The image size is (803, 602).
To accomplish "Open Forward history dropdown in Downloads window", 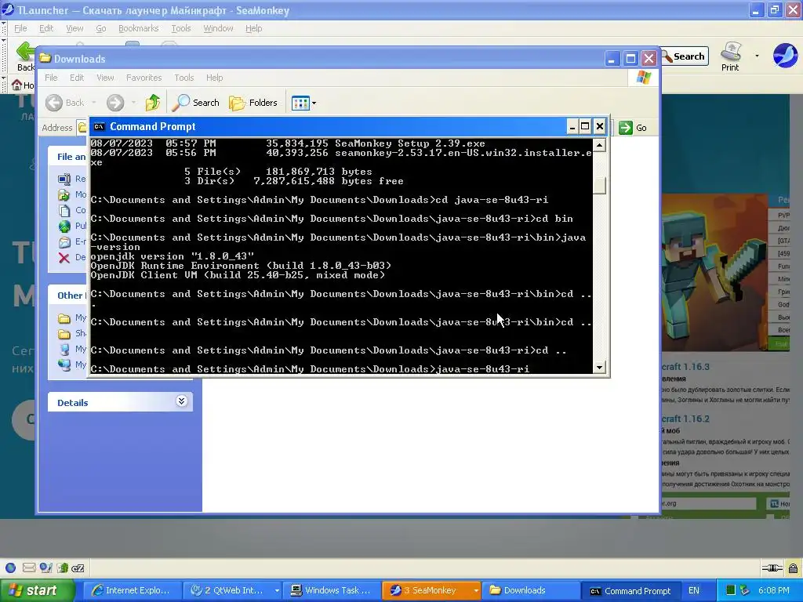I will coord(133,103).
